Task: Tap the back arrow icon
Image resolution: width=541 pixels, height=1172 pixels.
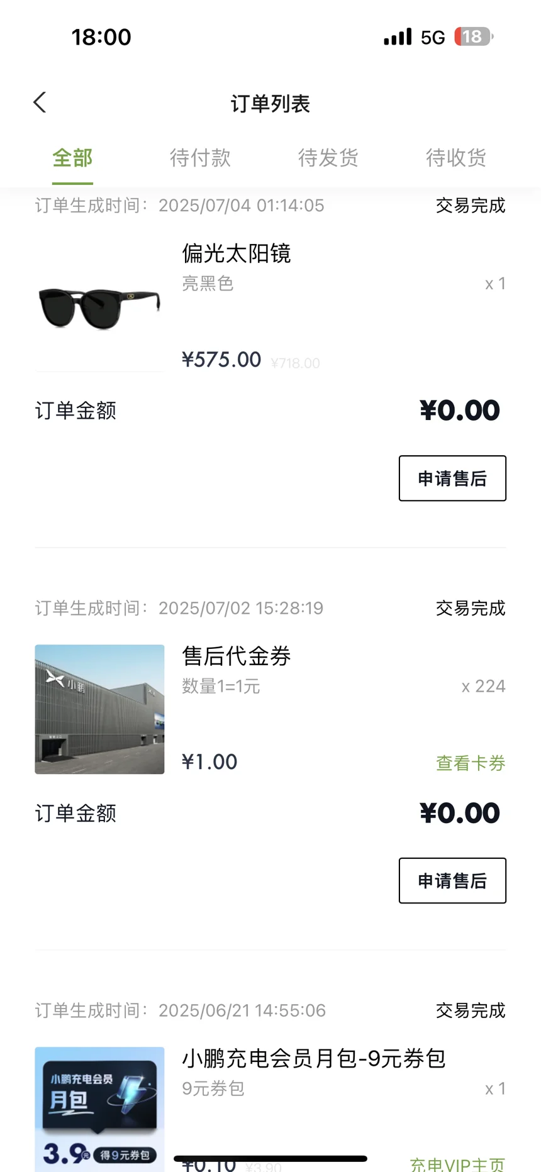Action: click(x=40, y=102)
